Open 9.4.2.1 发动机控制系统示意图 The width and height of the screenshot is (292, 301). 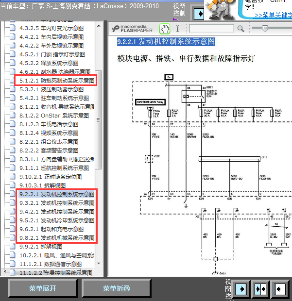pyautogui.click(x=57, y=212)
